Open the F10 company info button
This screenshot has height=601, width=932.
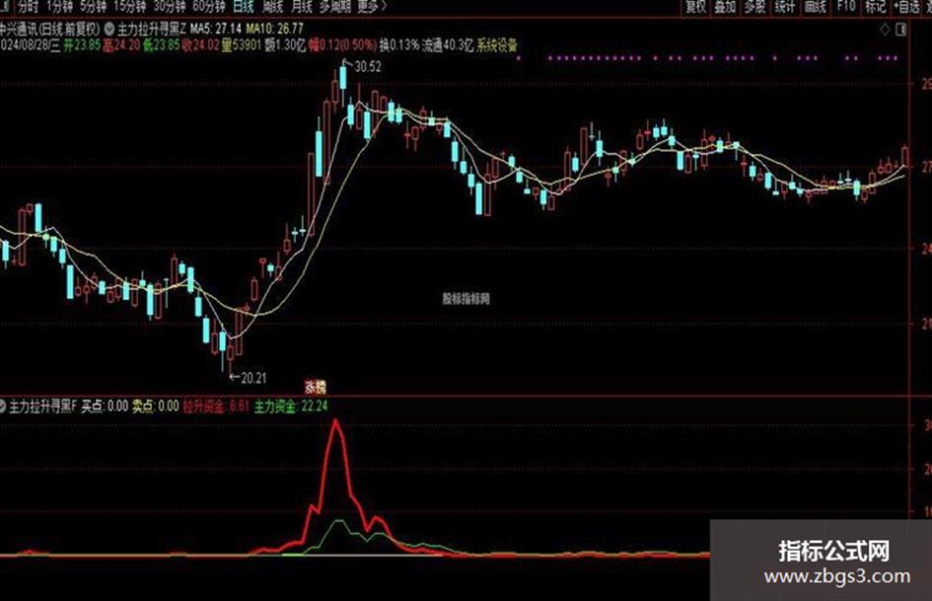pyautogui.click(x=846, y=7)
